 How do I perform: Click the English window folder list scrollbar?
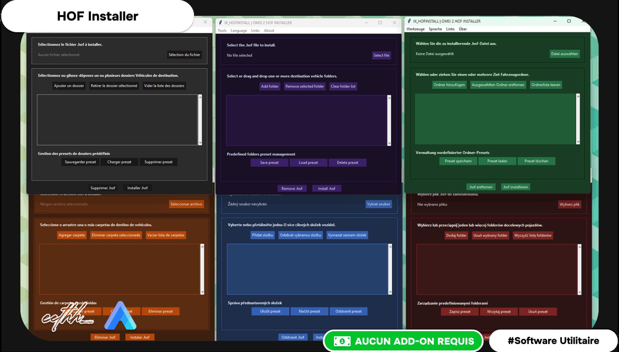[389, 121]
